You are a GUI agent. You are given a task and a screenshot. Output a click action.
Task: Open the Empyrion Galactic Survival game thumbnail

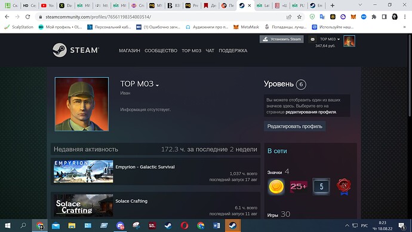click(83, 172)
